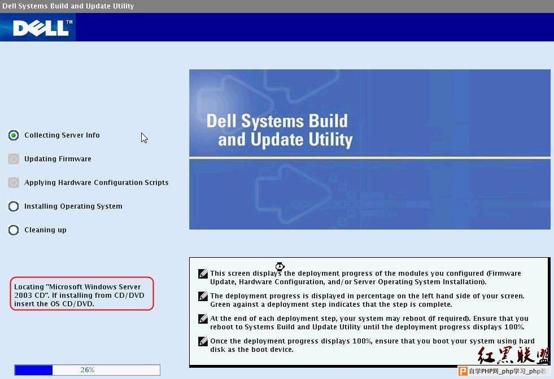
Task: Click the note icon beside 'This screen displays'
Action: [203, 274]
